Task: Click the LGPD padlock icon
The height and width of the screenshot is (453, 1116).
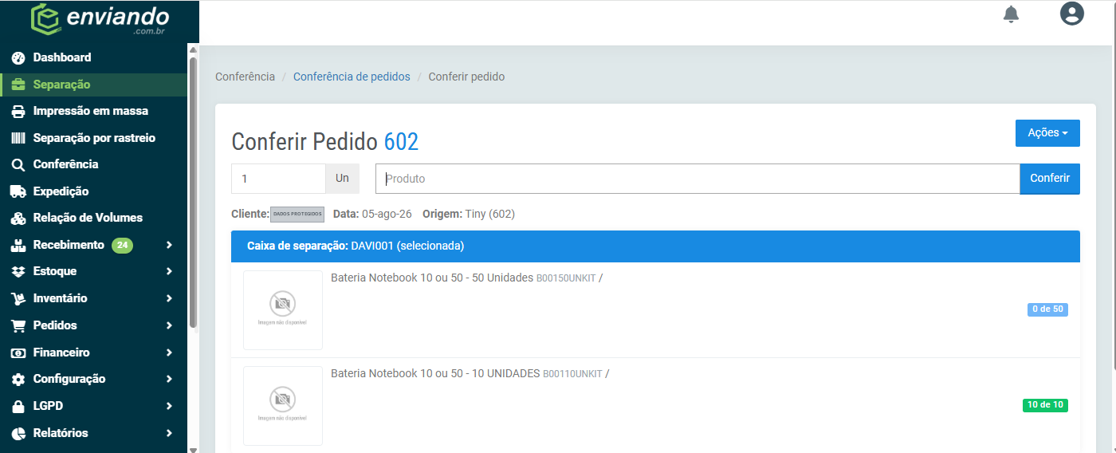Action: (18, 406)
